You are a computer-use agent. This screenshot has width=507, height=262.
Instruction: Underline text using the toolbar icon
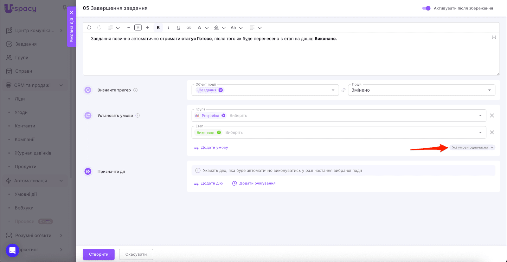tap(179, 28)
